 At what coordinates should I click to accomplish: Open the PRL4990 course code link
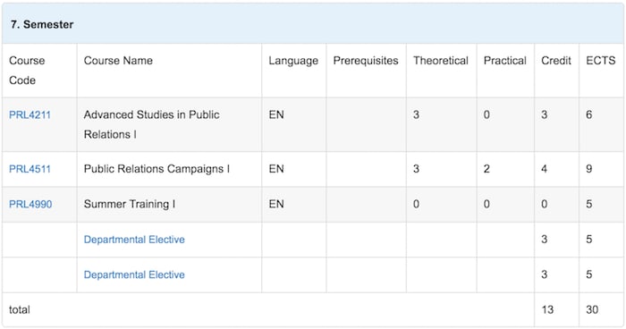30,204
